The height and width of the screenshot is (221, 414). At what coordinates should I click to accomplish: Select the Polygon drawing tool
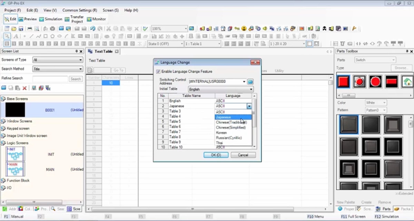click(x=52, y=36)
